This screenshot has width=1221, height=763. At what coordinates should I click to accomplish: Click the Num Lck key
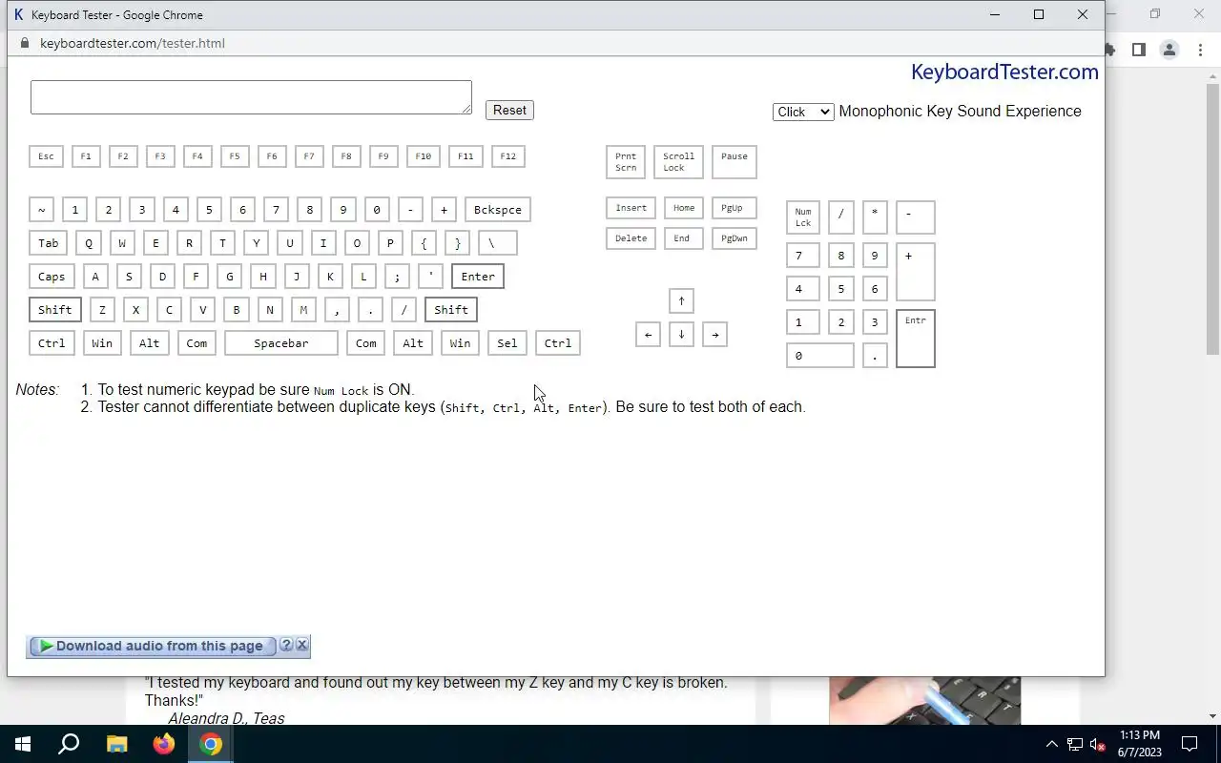click(803, 217)
